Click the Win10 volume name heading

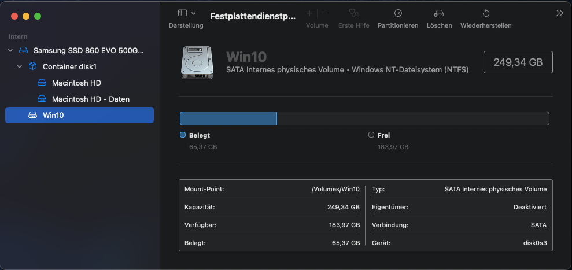pyautogui.click(x=246, y=57)
